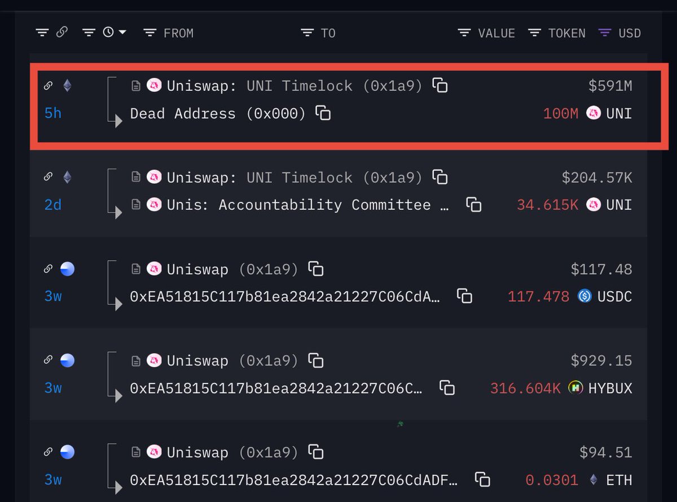Copy UNI Timelock address in 5h row
Screen dimensions: 677x502
click(440, 85)
